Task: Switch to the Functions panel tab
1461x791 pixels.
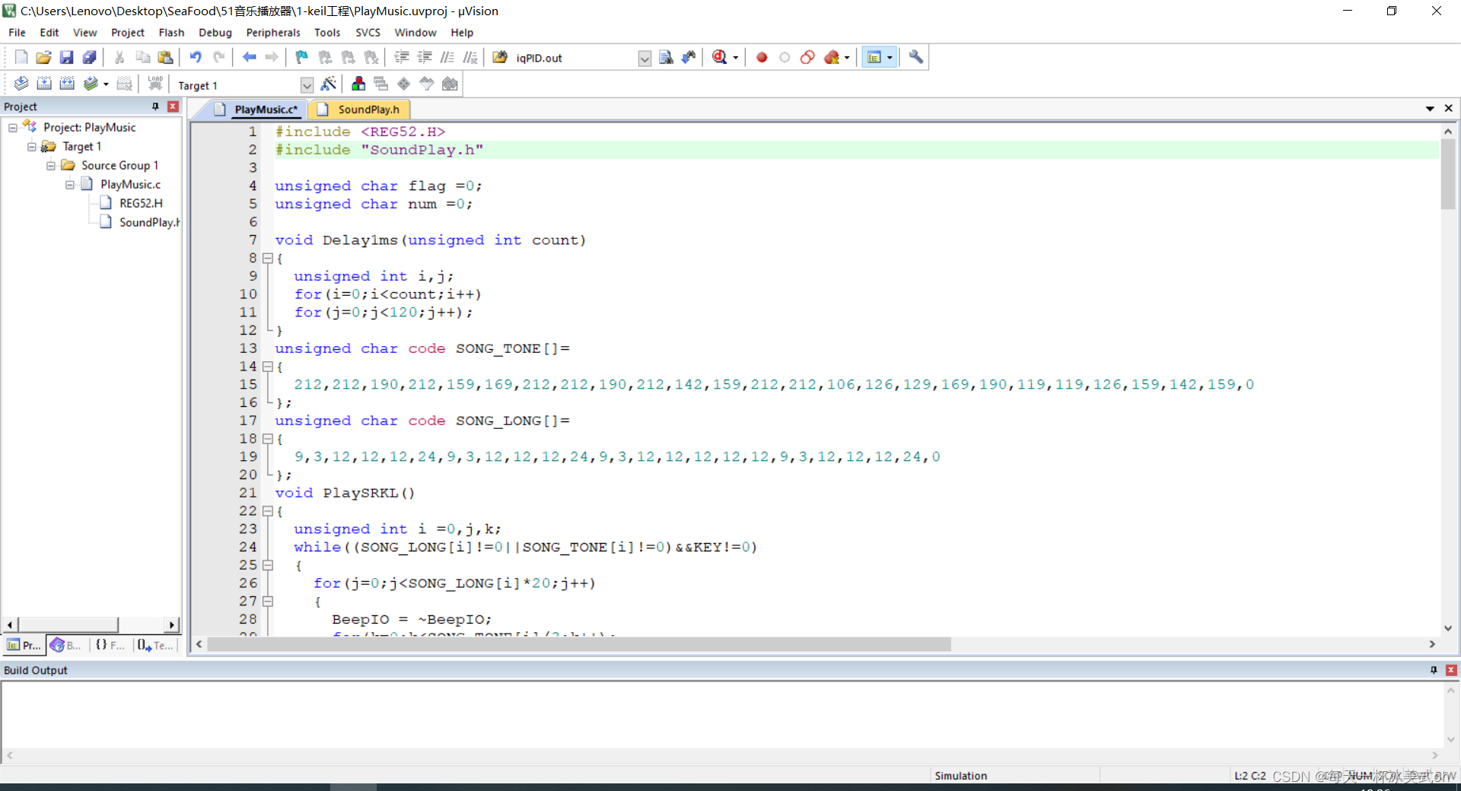Action: pos(110,645)
